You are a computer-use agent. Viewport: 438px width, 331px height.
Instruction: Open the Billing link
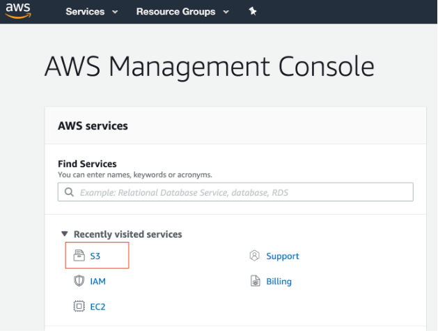pos(279,282)
